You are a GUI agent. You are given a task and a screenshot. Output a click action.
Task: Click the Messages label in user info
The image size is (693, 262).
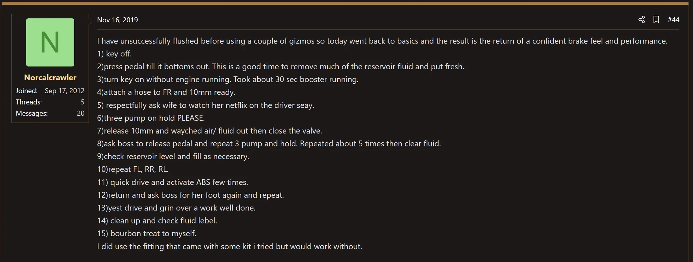[31, 113]
